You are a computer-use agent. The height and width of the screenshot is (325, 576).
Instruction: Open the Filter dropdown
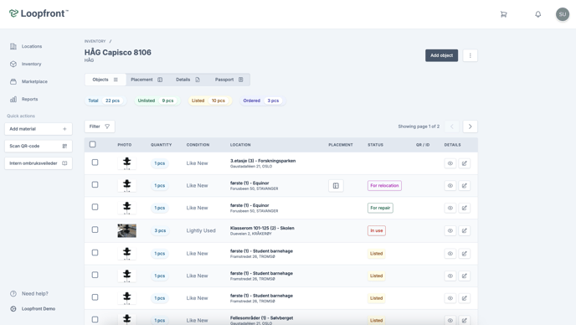(100, 126)
